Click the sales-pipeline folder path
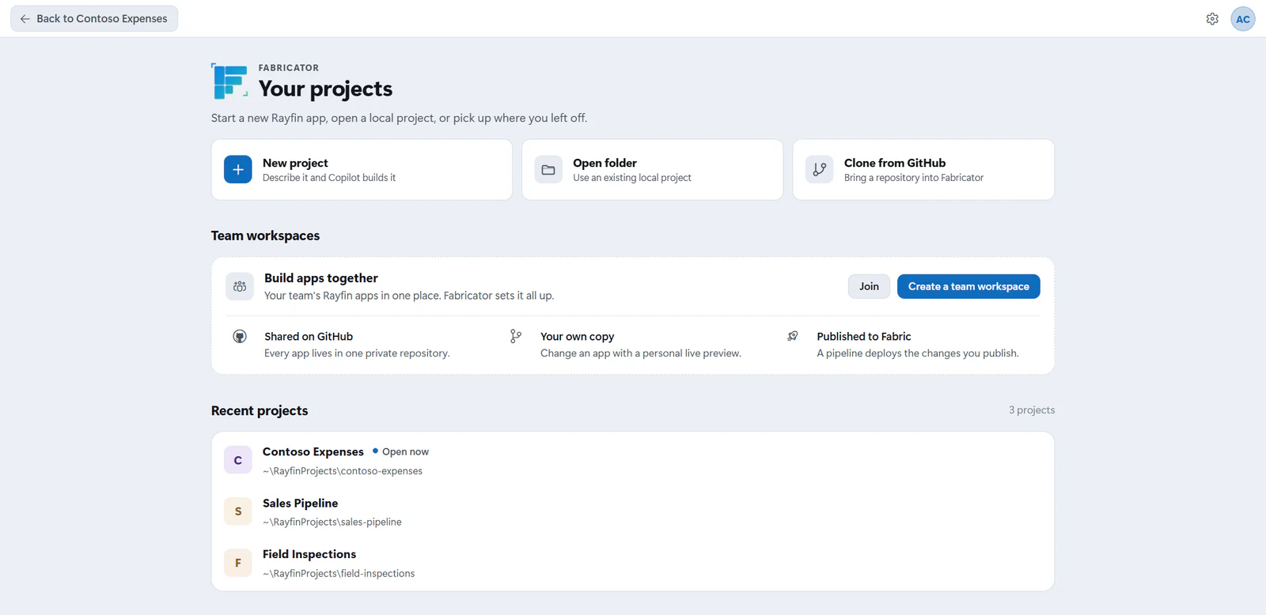The height and width of the screenshot is (615, 1266). (332, 523)
